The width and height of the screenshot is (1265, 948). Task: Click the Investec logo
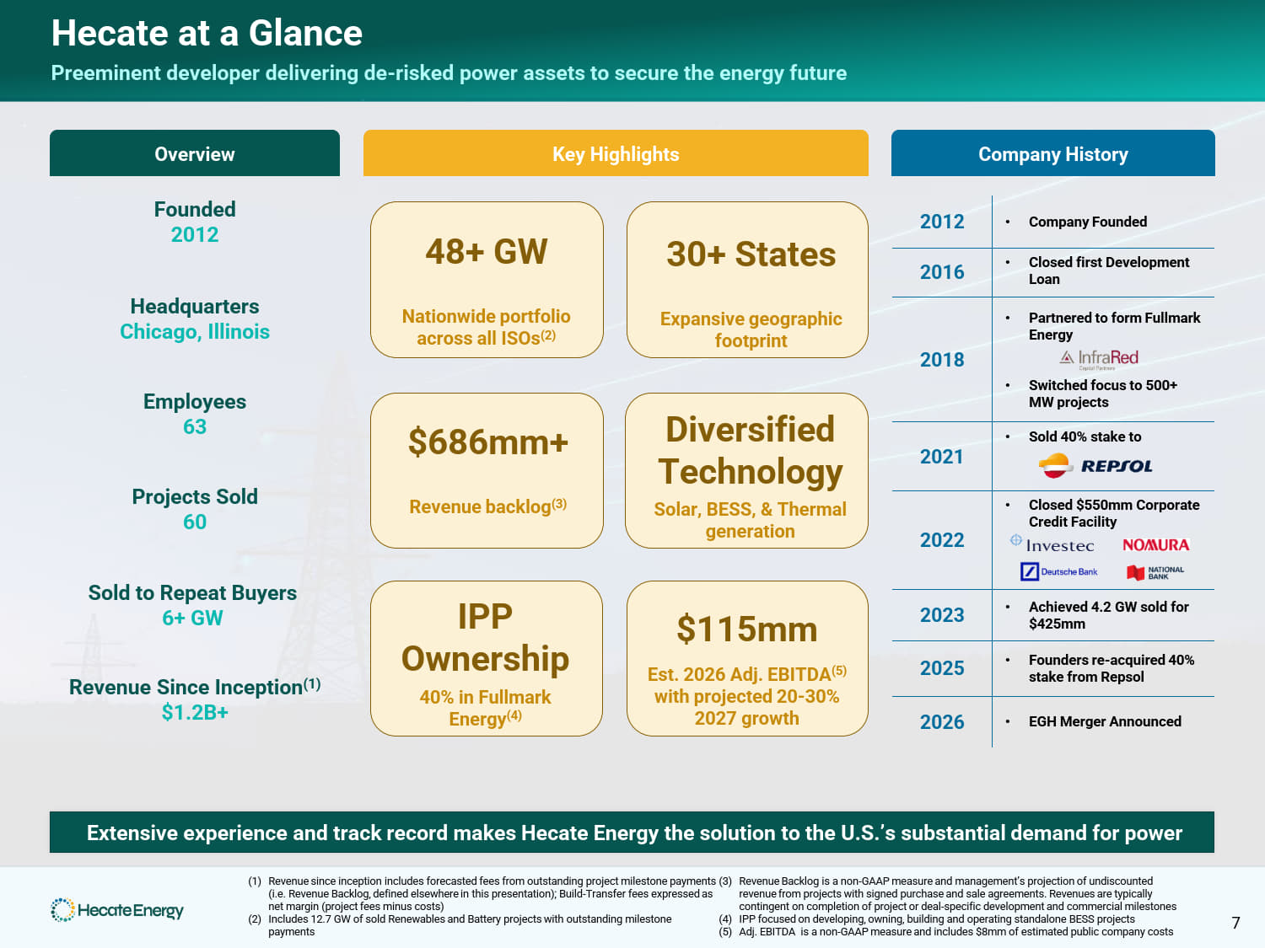point(1052,545)
